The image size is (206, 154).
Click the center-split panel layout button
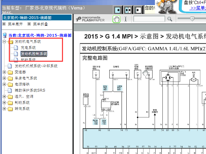pos(128,10)
